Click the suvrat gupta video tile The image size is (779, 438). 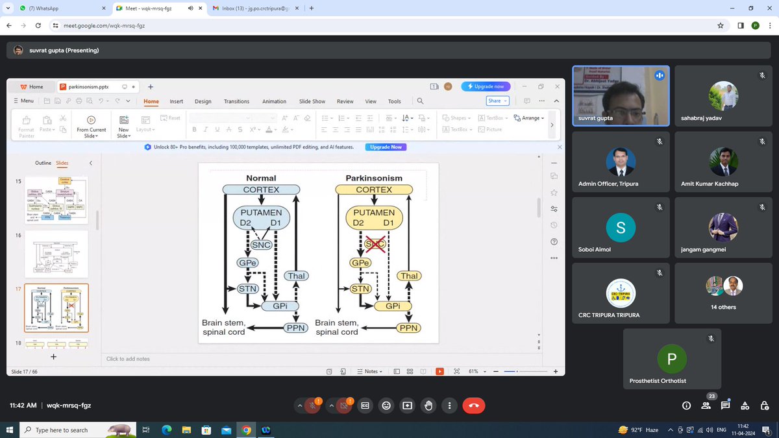[x=621, y=95]
